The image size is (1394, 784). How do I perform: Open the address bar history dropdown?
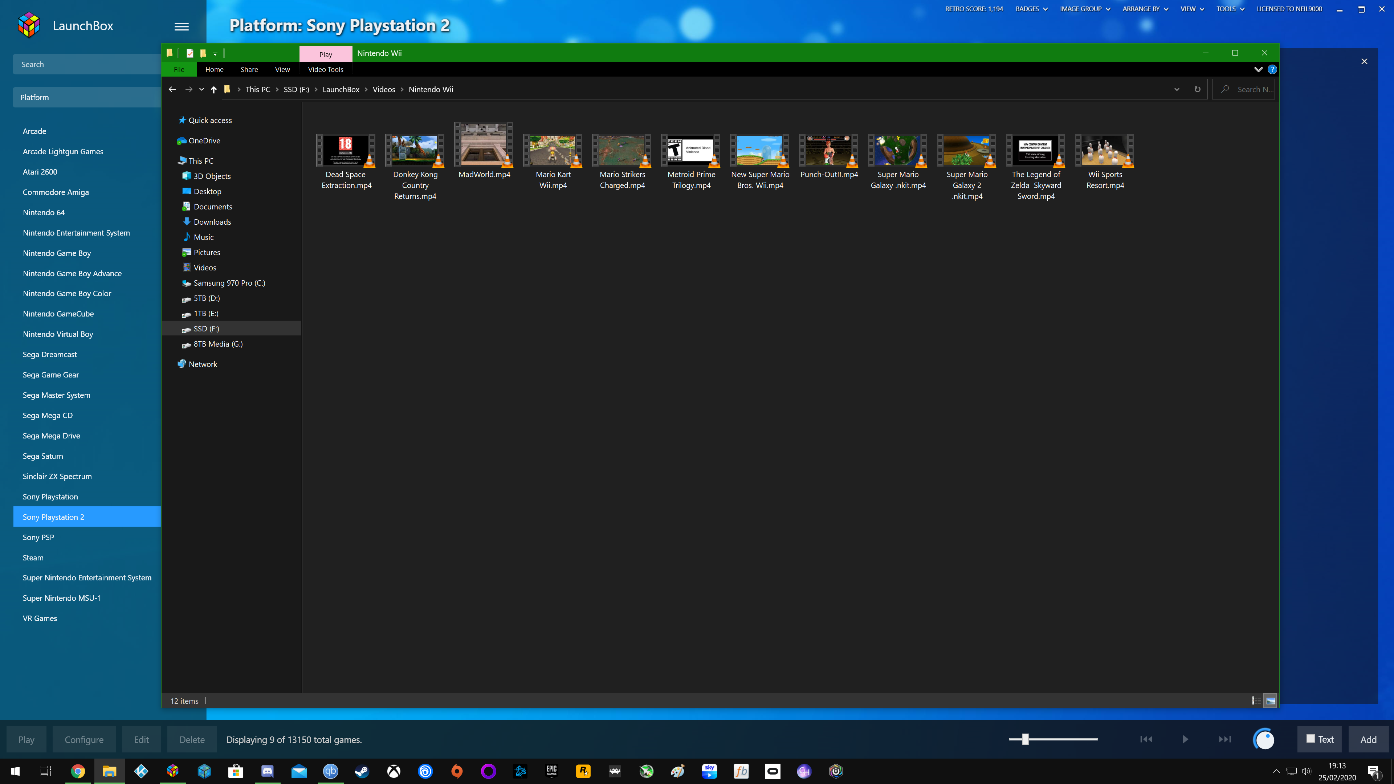point(1177,89)
